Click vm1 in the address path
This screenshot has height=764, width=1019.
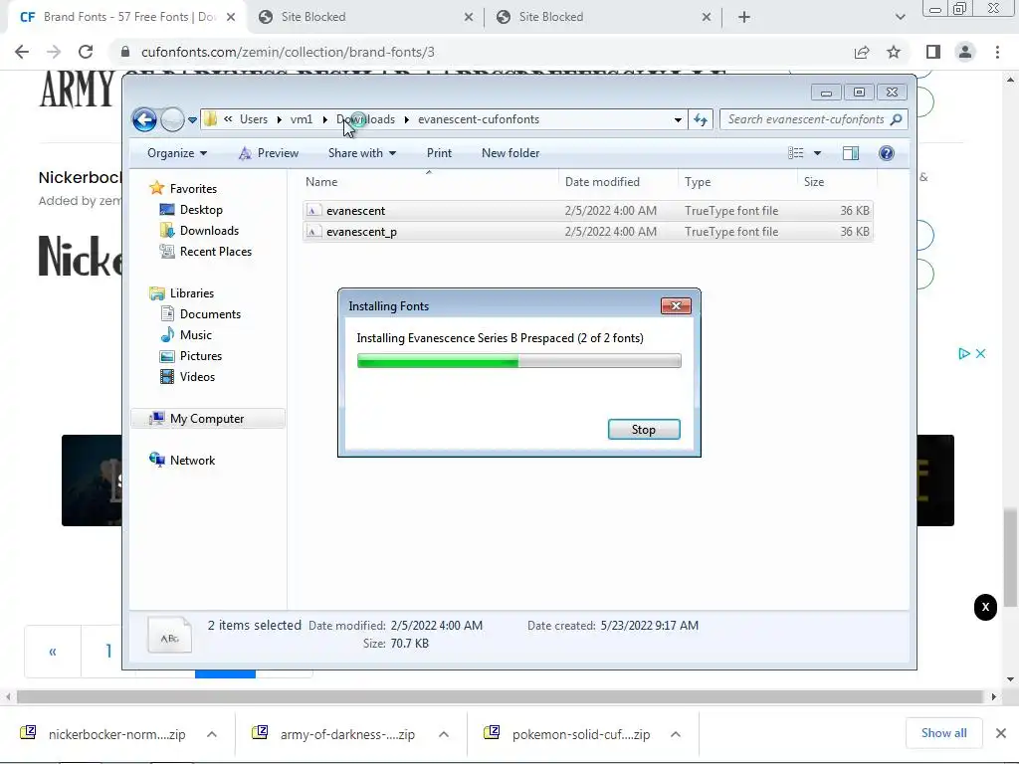point(302,119)
